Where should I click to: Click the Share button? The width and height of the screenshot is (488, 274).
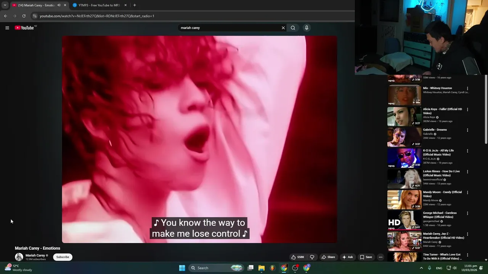328,257
